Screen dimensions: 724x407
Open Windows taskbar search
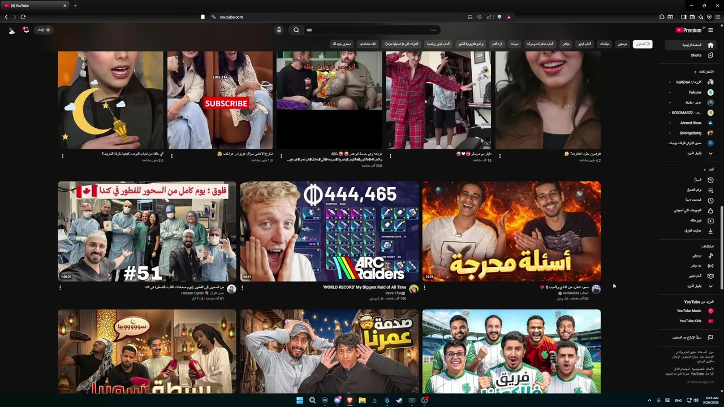(312, 400)
